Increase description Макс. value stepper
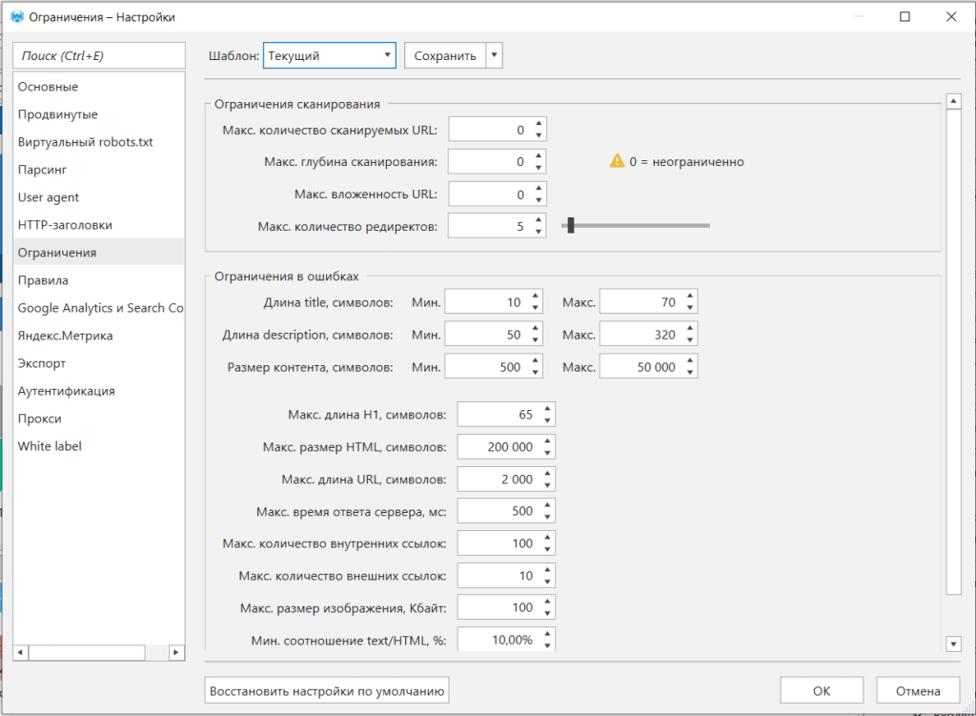 (690, 329)
